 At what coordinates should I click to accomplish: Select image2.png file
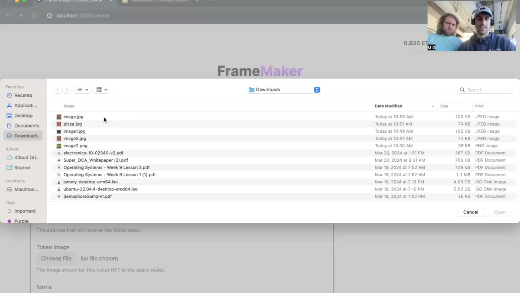(284, 146)
